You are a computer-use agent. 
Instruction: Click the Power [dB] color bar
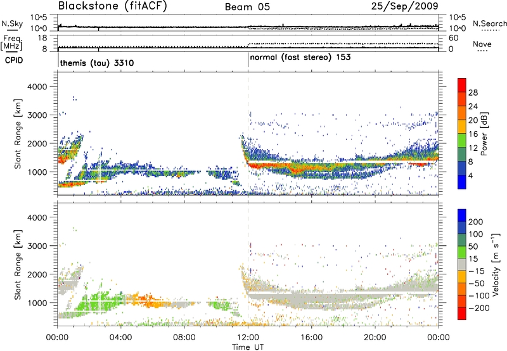462,133
